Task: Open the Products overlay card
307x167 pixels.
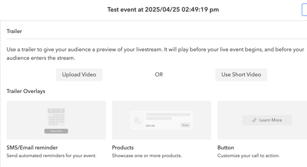Action: tap(161, 120)
